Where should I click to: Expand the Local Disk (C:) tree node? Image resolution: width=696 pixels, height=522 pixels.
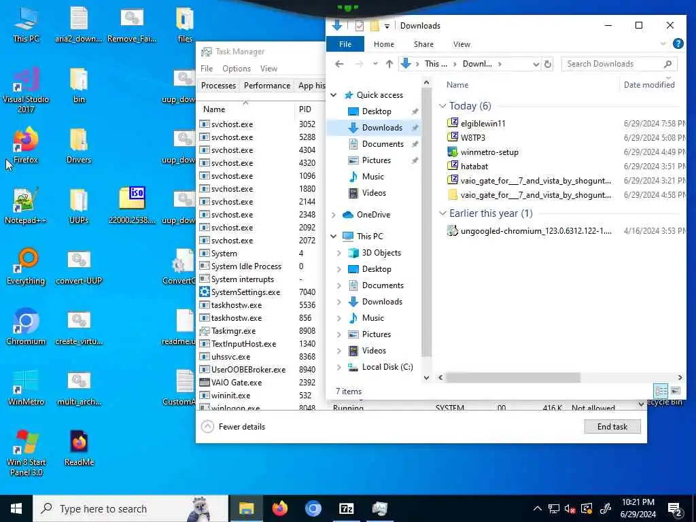pos(339,367)
